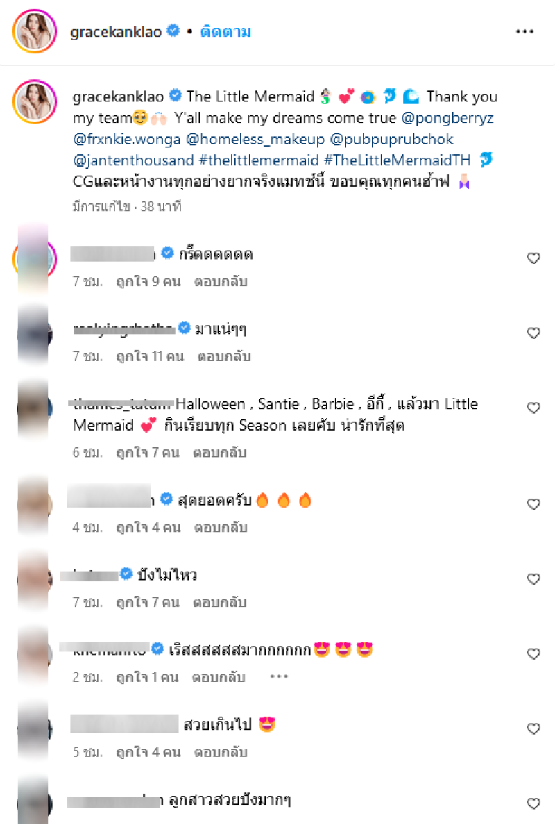Like the ลูกสาวสวยปังมากๆ comment

point(533,803)
